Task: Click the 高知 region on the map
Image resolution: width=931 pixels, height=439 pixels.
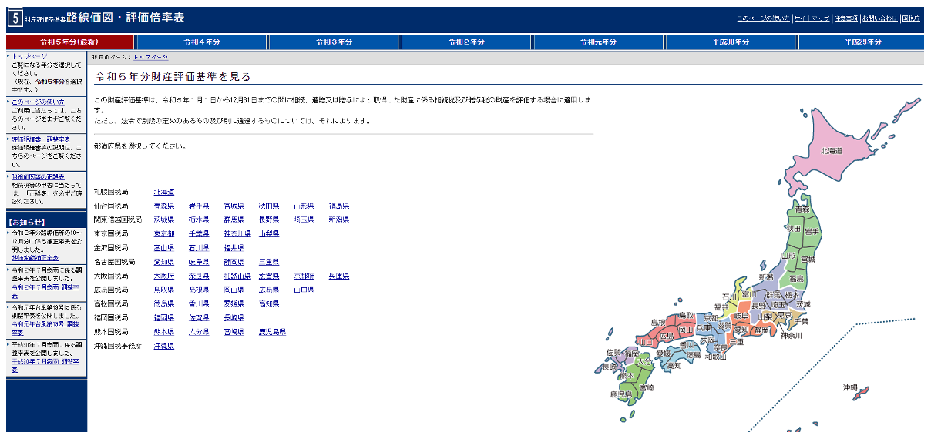Action: tap(673, 365)
